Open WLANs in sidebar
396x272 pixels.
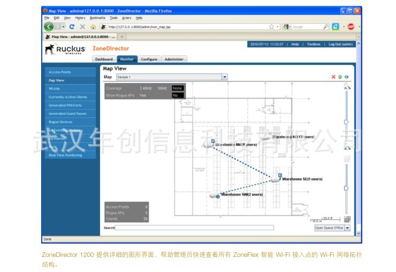pyautogui.click(x=71, y=89)
